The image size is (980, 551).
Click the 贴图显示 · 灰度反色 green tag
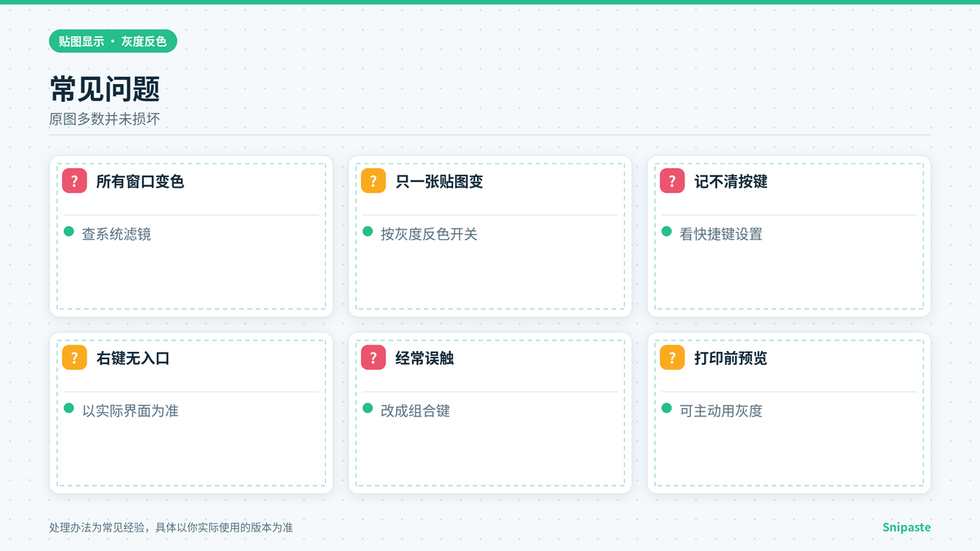(113, 41)
